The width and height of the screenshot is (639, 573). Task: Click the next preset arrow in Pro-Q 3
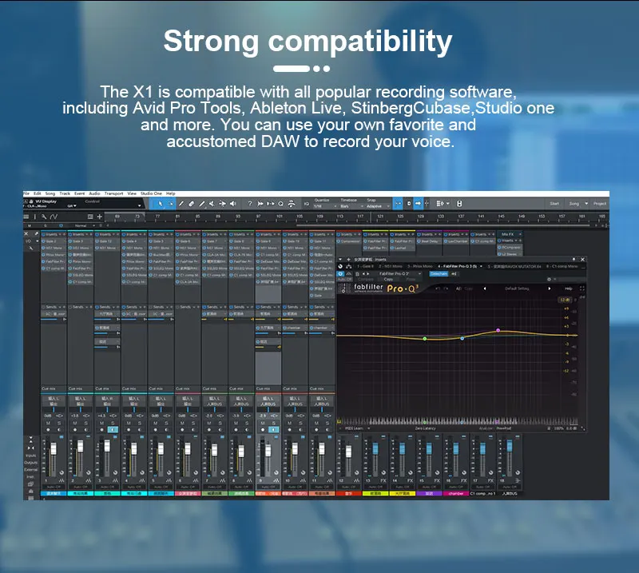pyautogui.click(x=550, y=288)
